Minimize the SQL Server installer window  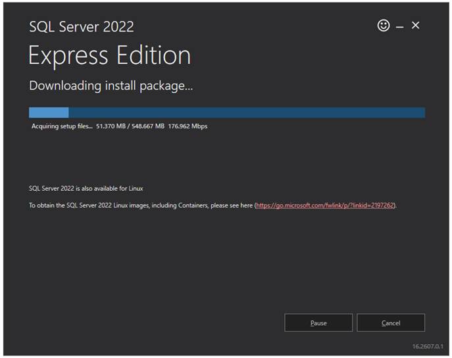click(399, 27)
